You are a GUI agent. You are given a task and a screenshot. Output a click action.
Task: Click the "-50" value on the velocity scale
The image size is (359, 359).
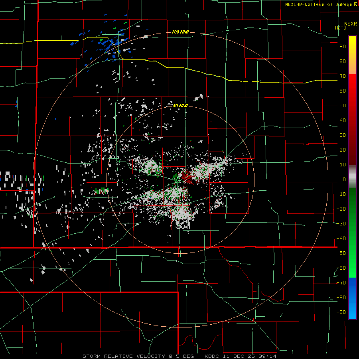click(x=341, y=253)
